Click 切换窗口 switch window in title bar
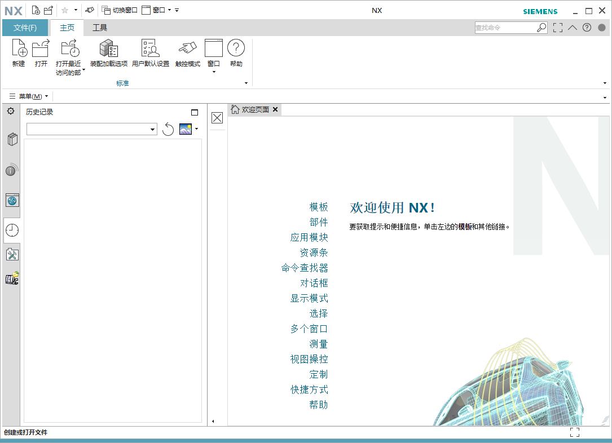This screenshot has width=612, height=443. tap(120, 10)
